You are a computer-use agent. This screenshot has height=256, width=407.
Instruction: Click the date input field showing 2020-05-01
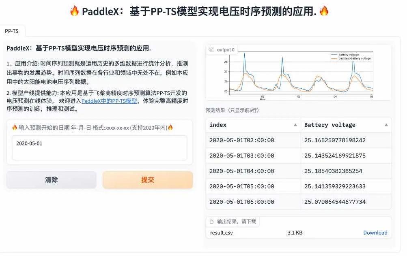pyautogui.click(x=100, y=147)
